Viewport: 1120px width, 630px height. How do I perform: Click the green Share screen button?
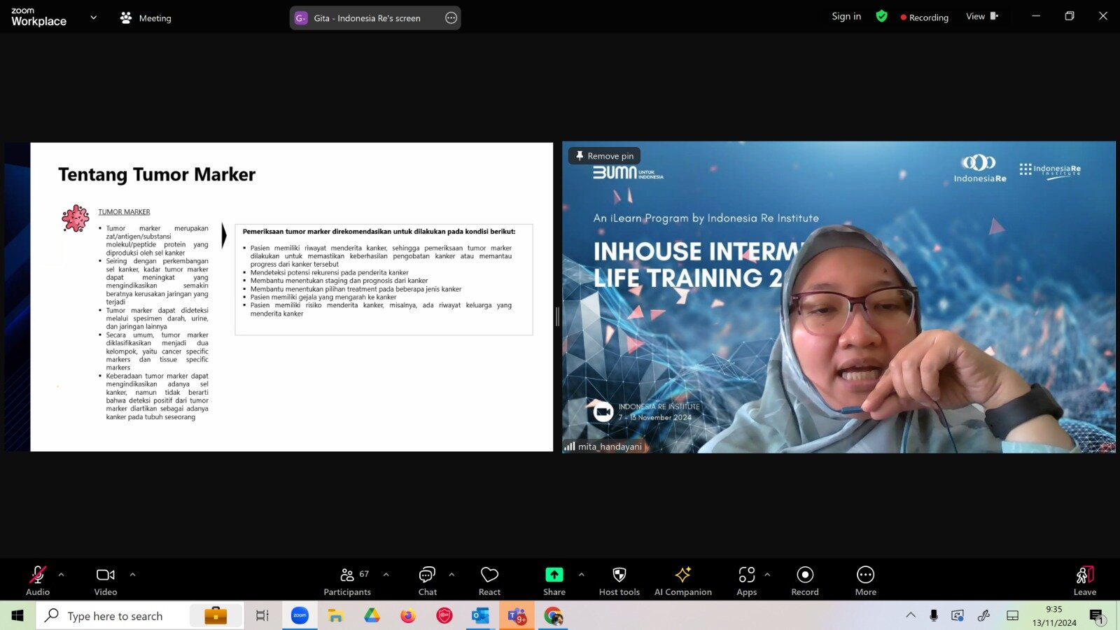[x=554, y=581]
